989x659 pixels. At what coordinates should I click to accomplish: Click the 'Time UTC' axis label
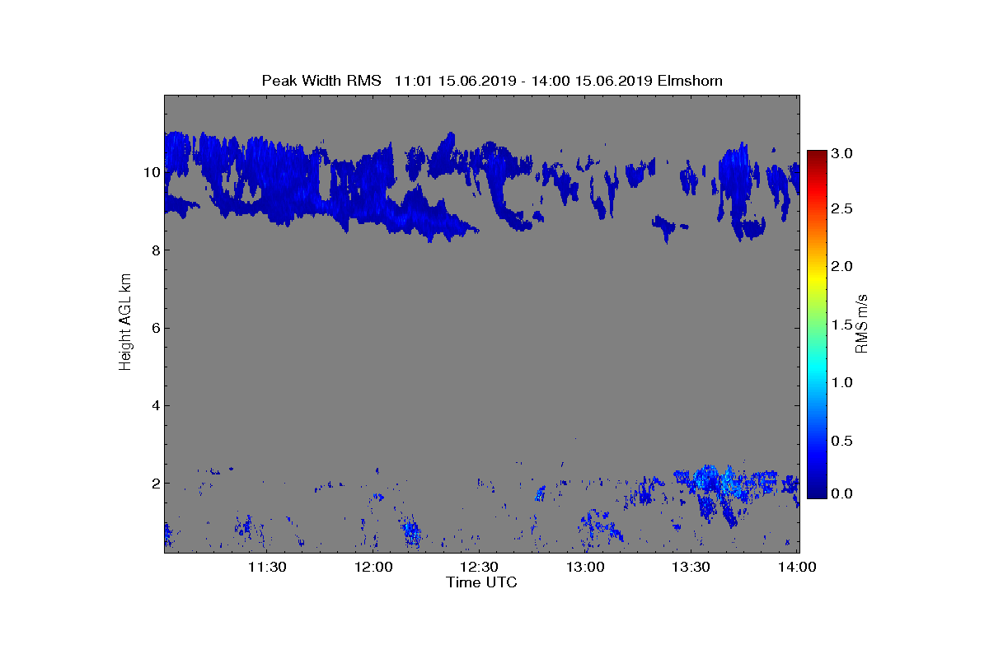pyautogui.click(x=482, y=582)
